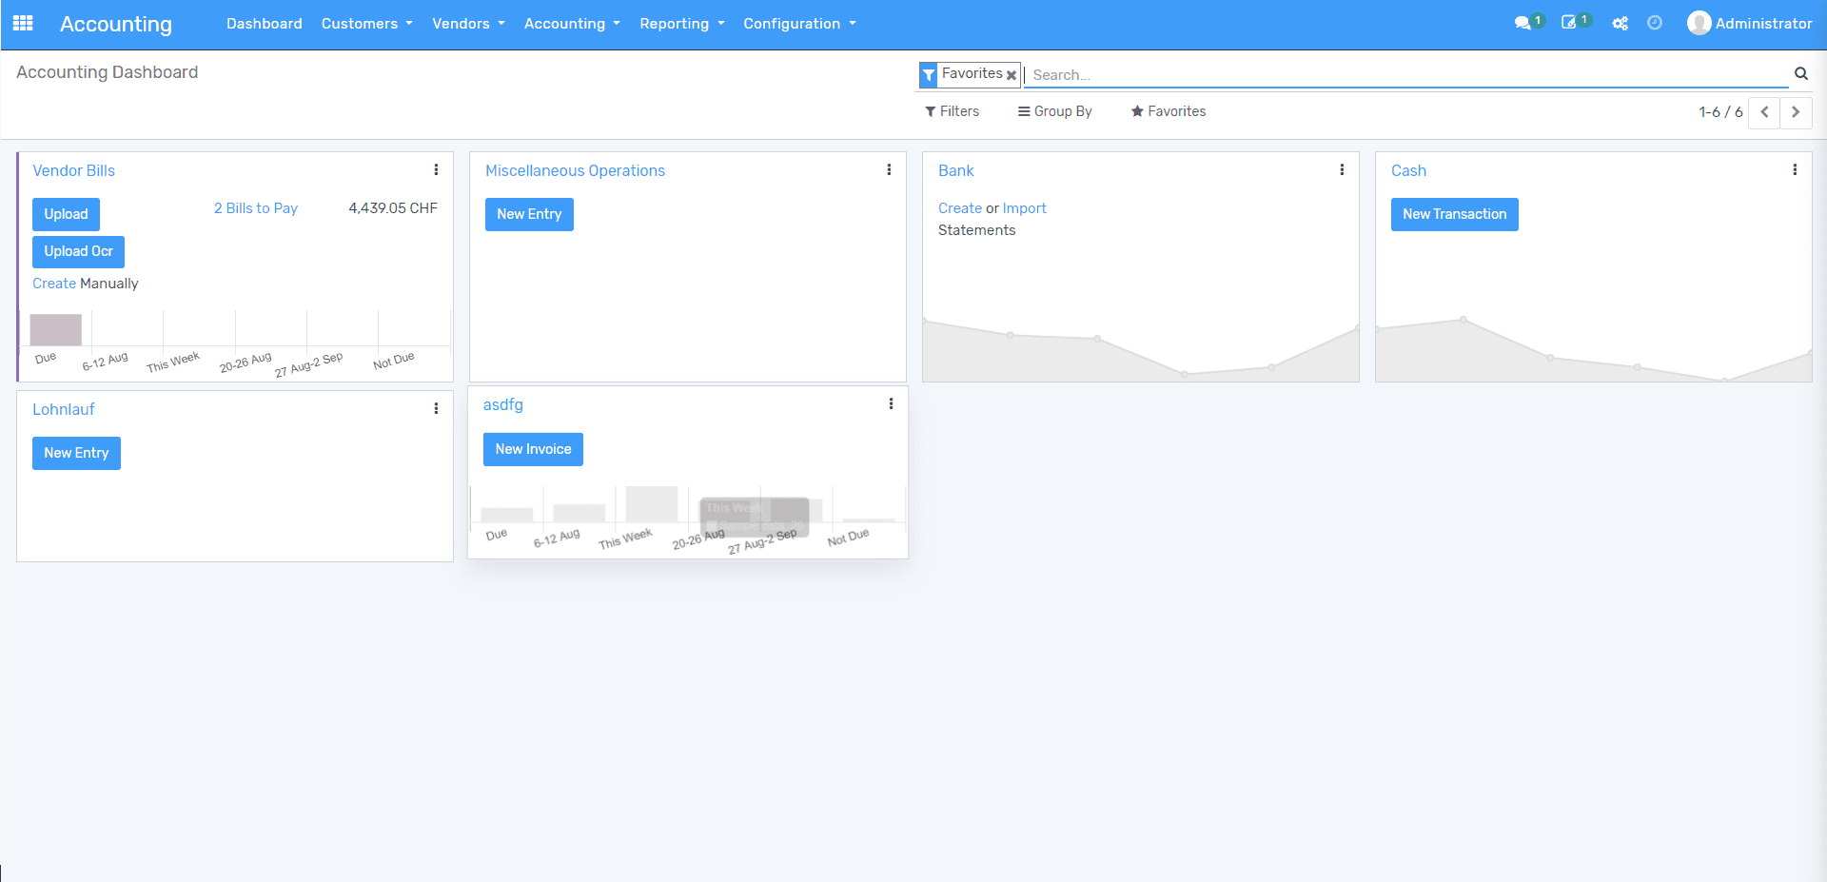Open the 2 Bills to Pay link
Screen dimensions: 1827x882
click(255, 208)
